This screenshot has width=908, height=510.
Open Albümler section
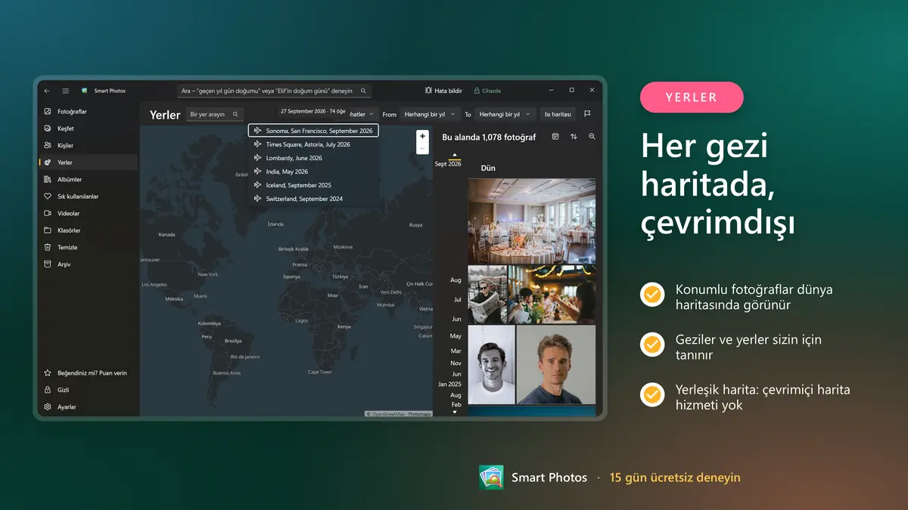(89, 179)
